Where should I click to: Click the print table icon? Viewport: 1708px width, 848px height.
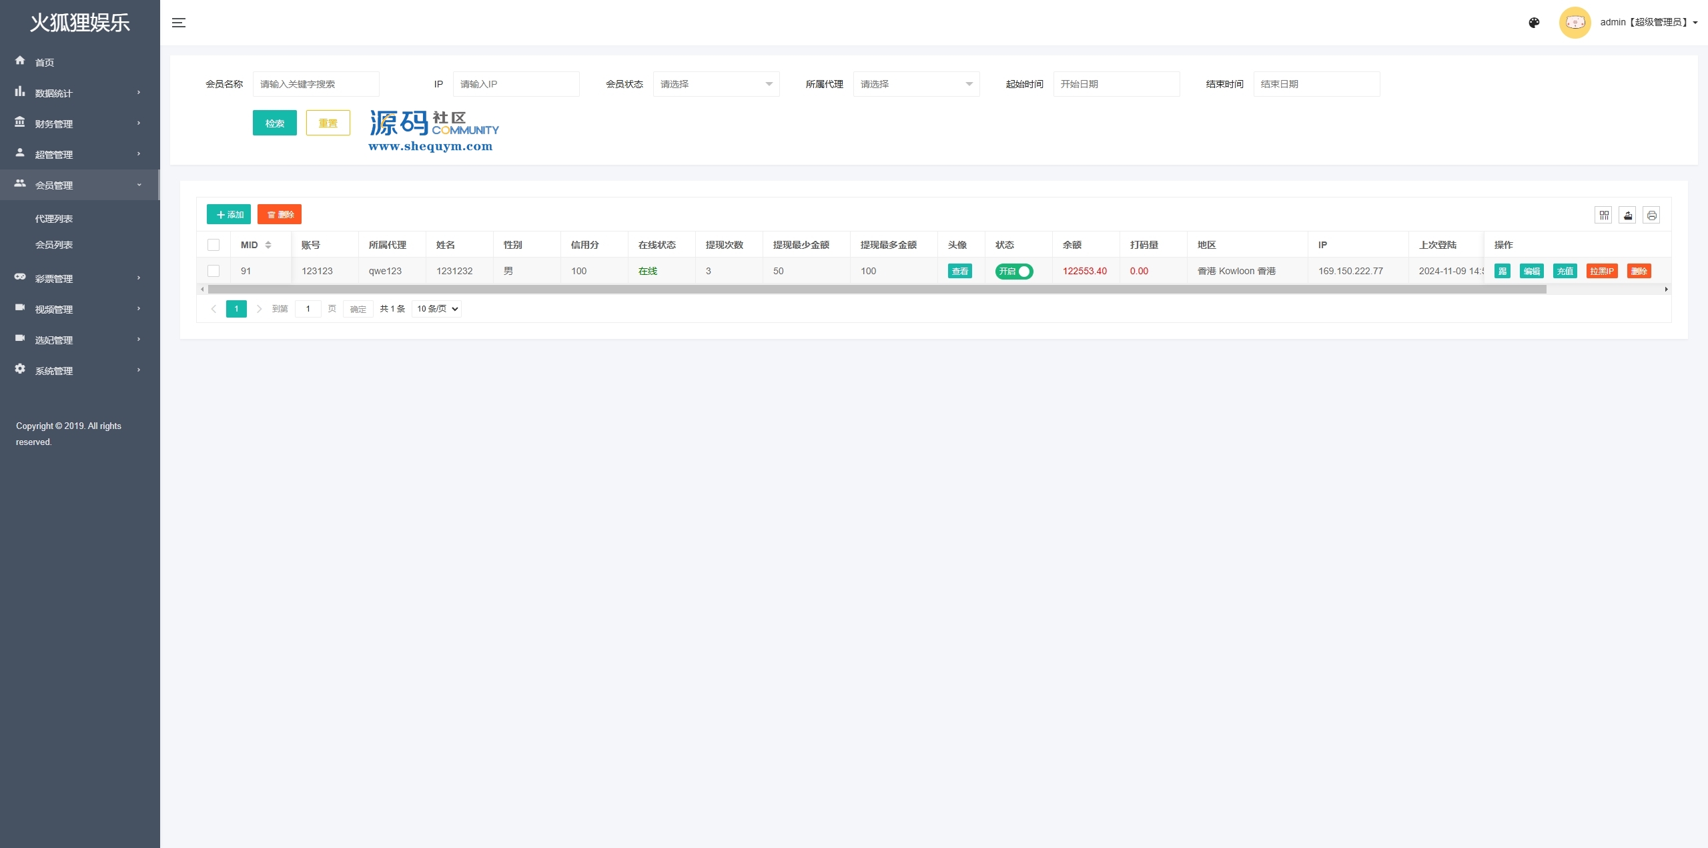(x=1651, y=215)
